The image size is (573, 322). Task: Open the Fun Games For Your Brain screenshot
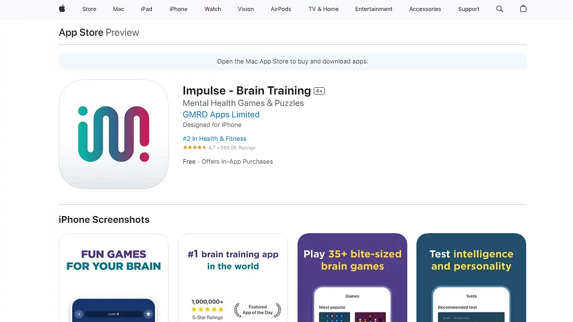point(114,278)
